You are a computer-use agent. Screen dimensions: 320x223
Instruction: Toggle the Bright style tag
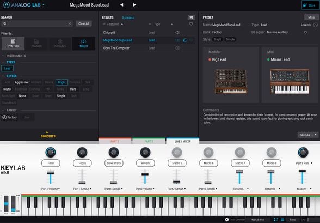pyautogui.click(x=61, y=82)
